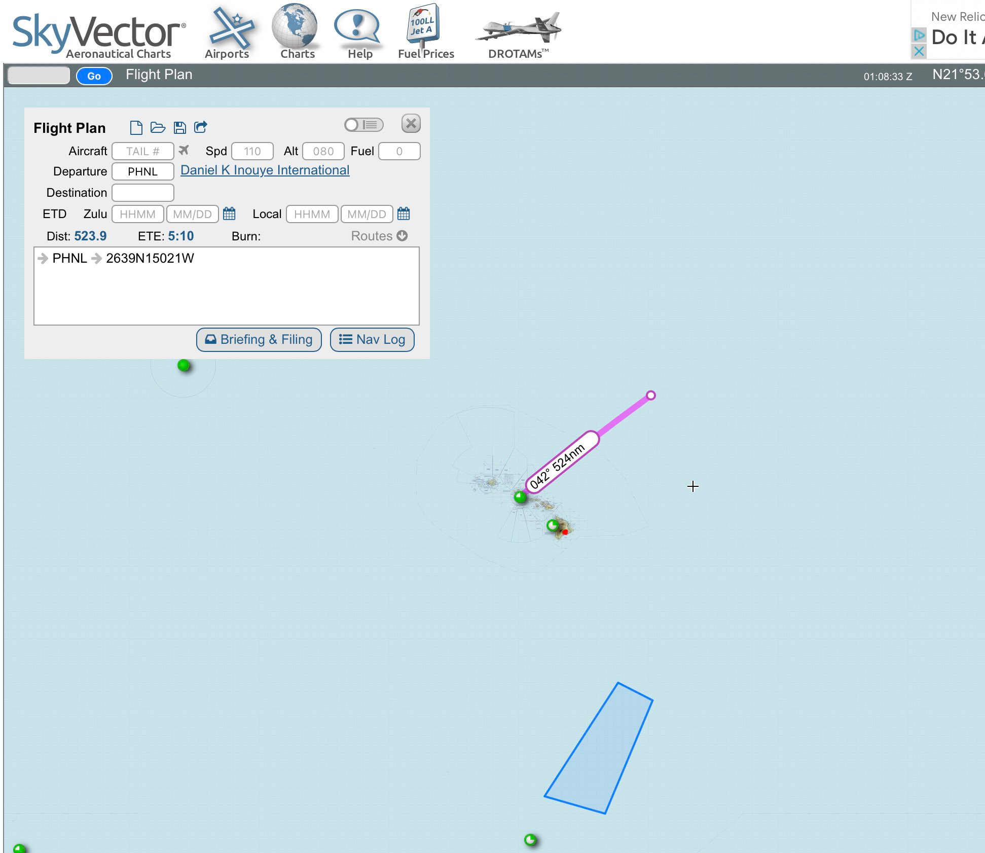Toggle the flight plan list view switch
This screenshot has width=985, height=853.
pos(363,125)
